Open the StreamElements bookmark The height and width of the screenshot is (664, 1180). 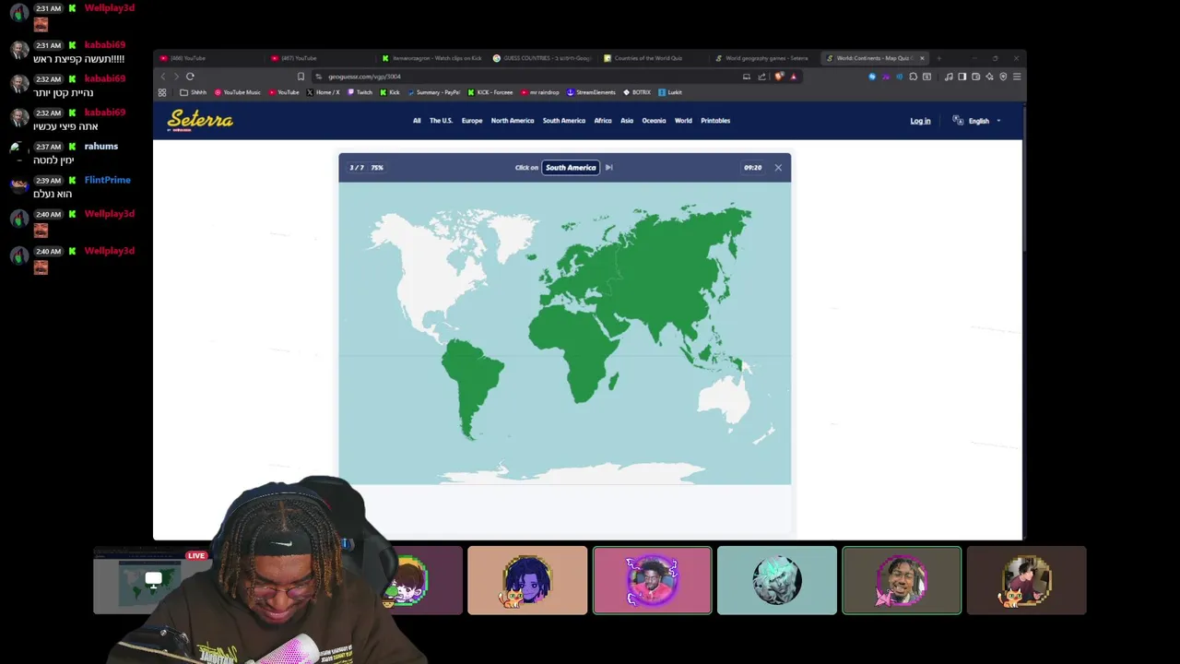tap(592, 92)
